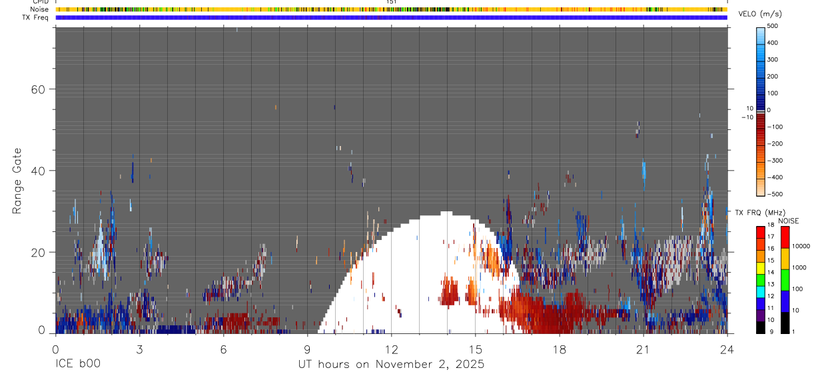This screenshot has width=818, height=378.
Task: Click the "TX Freq" row label at top left
Action: pos(36,17)
